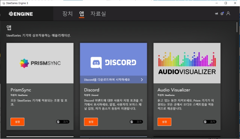Select the 앱 tab
Viewport: 240px width, 139px height.
coord(82,14)
